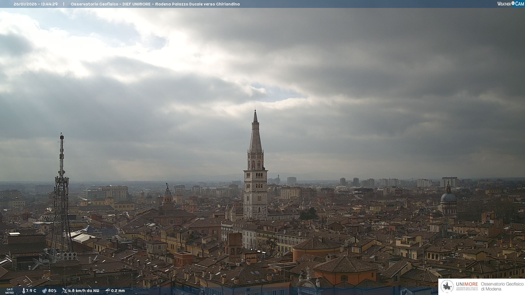The width and height of the screenshot is (525, 295).
Task: Click the 4.8 km/h da NW wind reading
Action: coord(84,291)
